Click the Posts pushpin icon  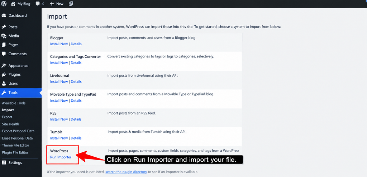[x=4, y=27]
